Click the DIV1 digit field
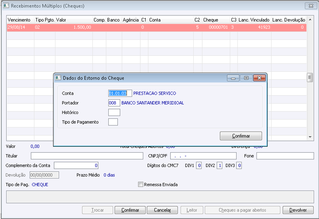The width and height of the screenshot is (319, 219). click(199, 165)
